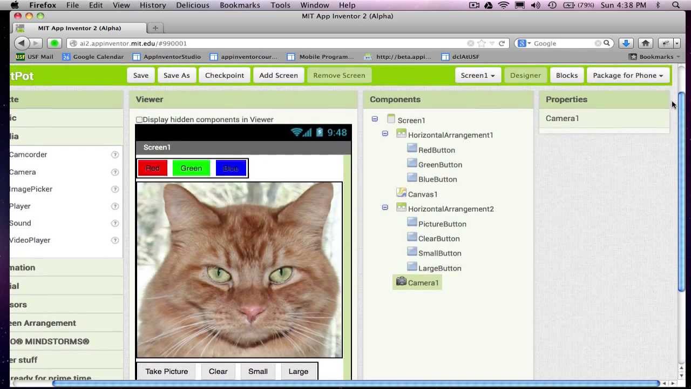Select Camera1 in Components tree
691x389 pixels.
(417, 283)
